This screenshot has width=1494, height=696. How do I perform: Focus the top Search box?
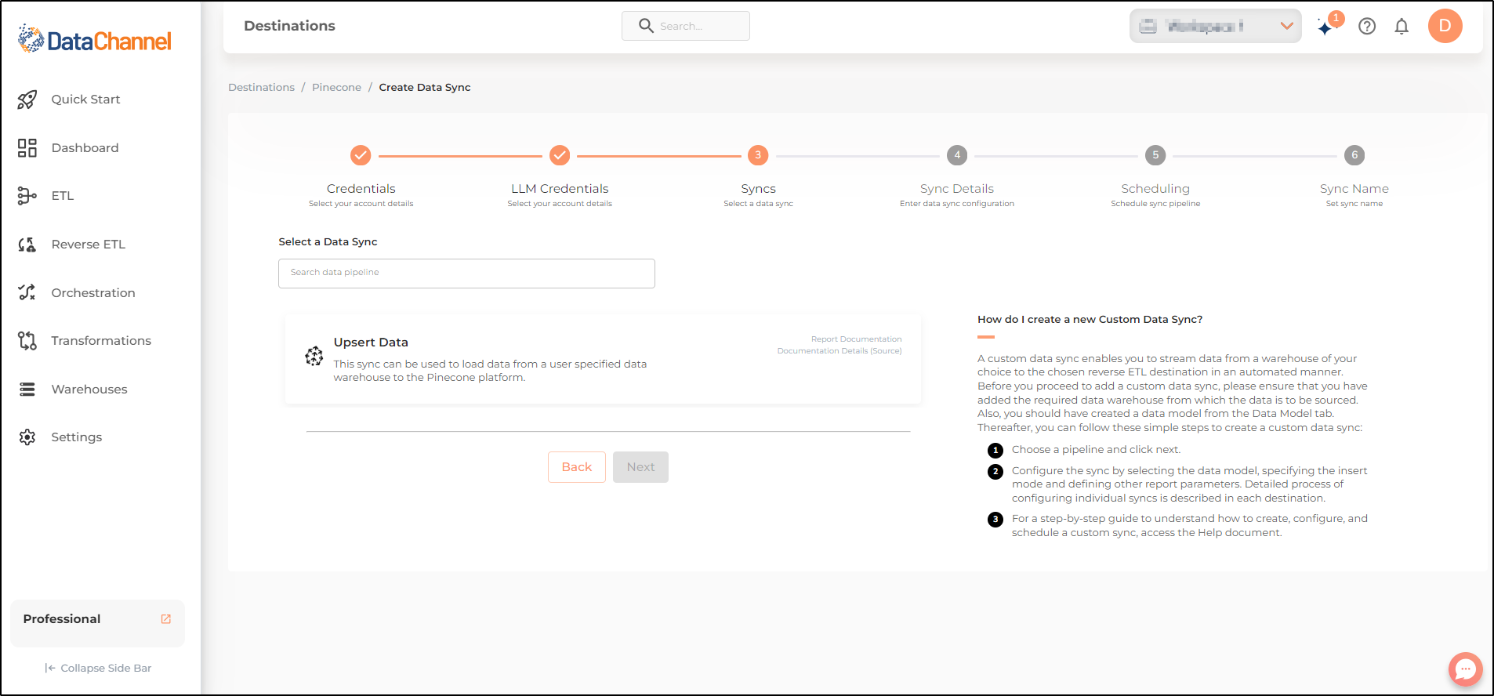coord(686,26)
